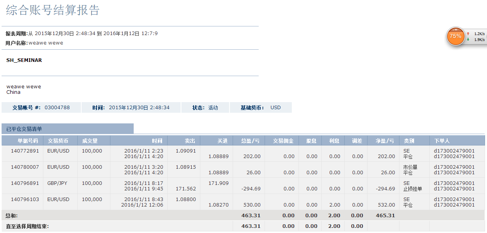487x233 pixels.
Task: Click the green download speed arrow
Action: tap(468, 39)
